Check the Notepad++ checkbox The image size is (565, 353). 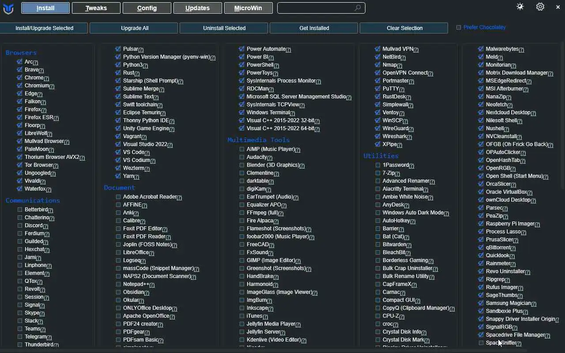click(118, 284)
